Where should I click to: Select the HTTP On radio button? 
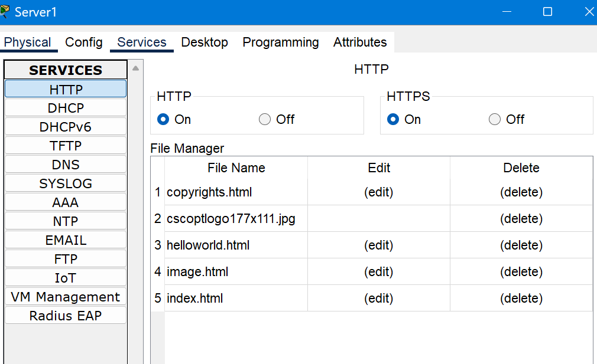pos(163,119)
